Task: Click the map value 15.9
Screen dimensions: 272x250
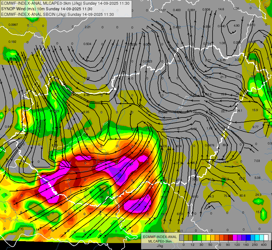Action: pyautogui.click(x=255, y=110)
